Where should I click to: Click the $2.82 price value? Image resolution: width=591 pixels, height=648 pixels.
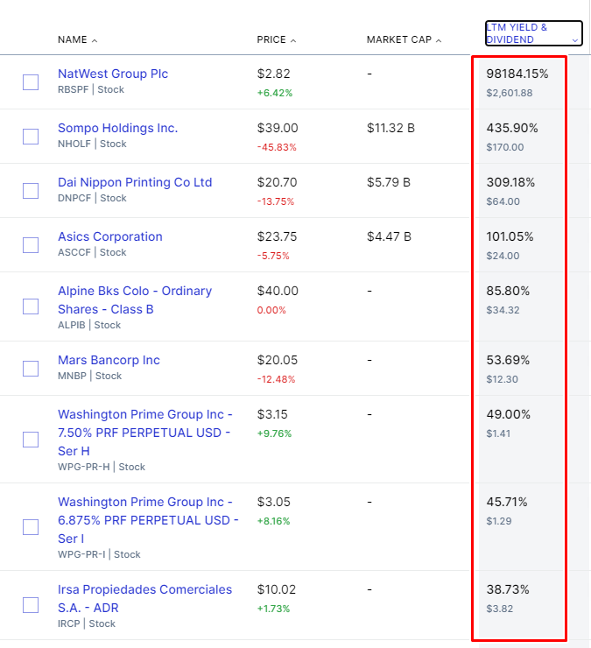(273, 74)
